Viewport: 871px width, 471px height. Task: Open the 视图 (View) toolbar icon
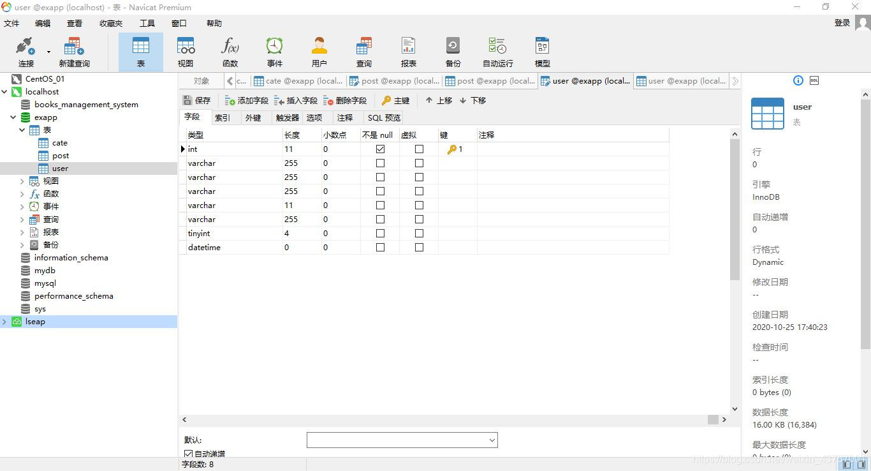point(186,52)
